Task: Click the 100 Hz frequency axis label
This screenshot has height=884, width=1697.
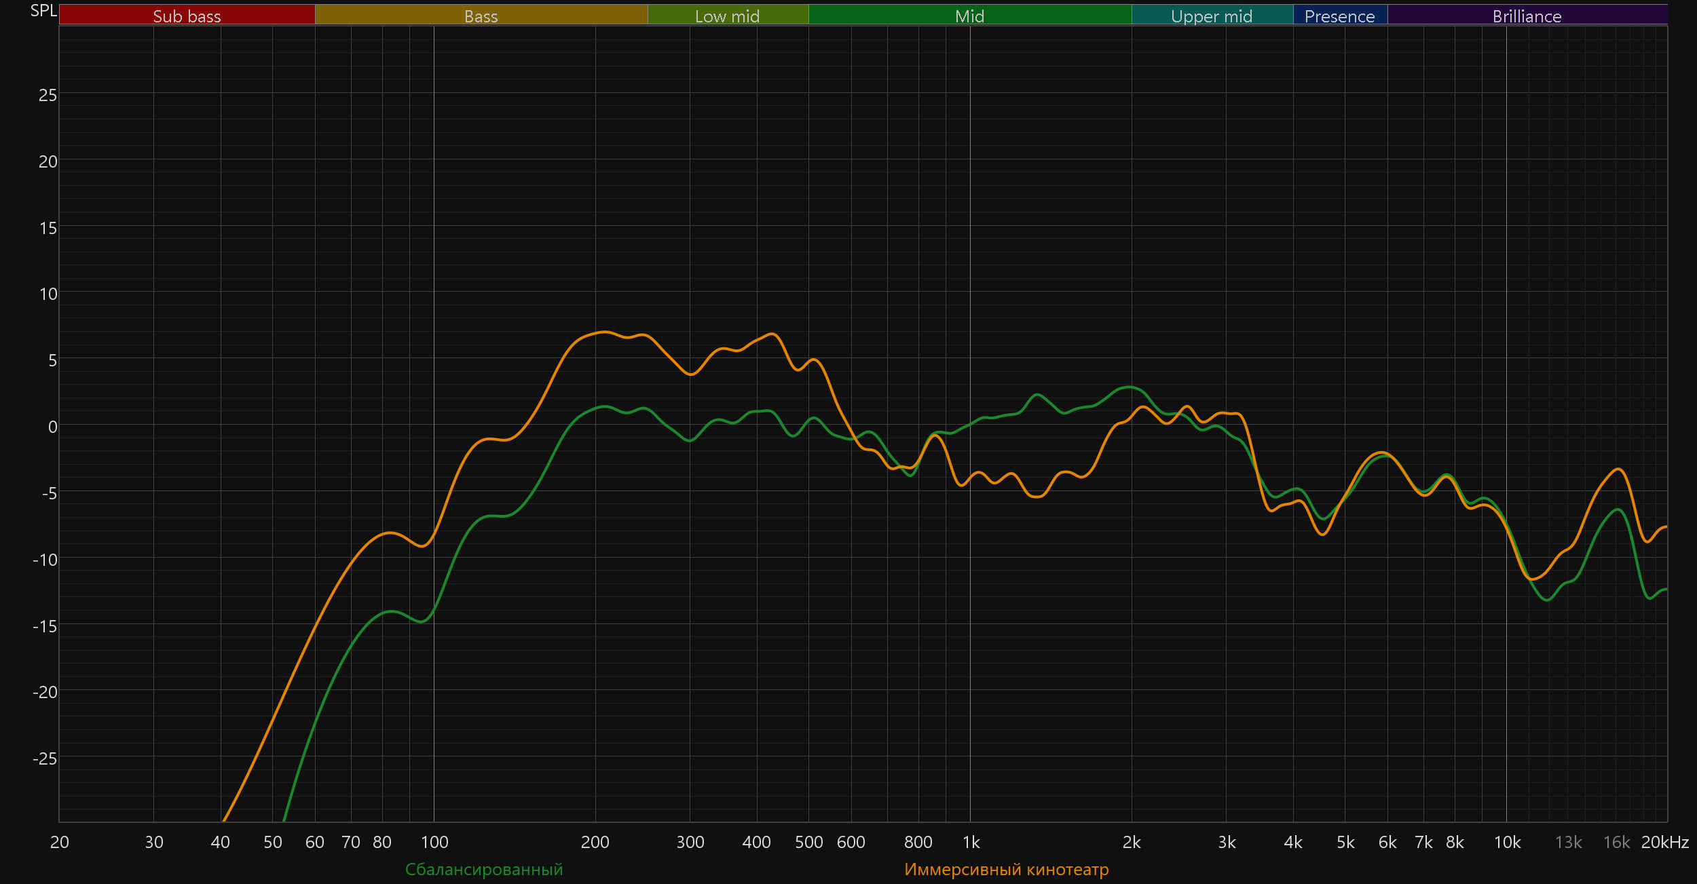Action: coord(434,842)
